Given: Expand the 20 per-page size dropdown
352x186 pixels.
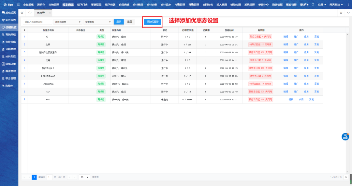Looking at the screenshot, I should tap(85, 177).
